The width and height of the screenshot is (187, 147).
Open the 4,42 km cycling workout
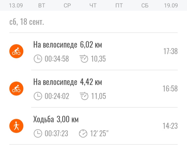104,89
